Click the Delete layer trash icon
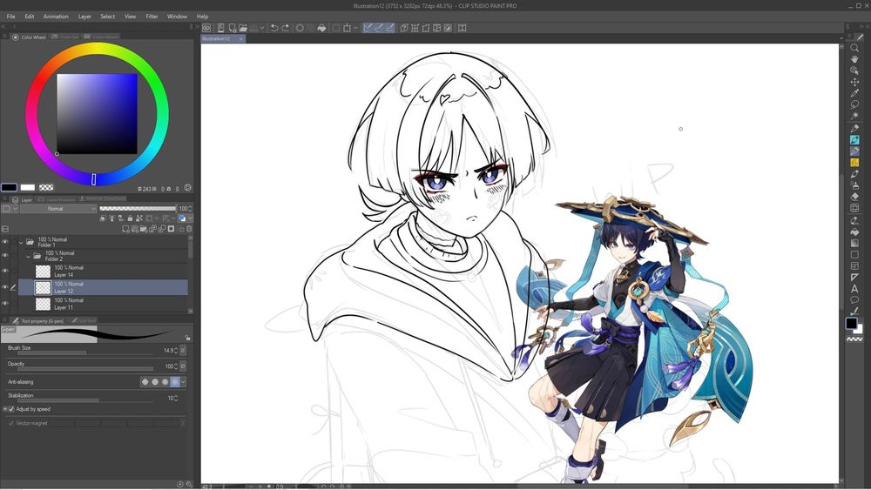Image resolution: width=871 pixels, height=490 pixels. click(x=189, y=229)
